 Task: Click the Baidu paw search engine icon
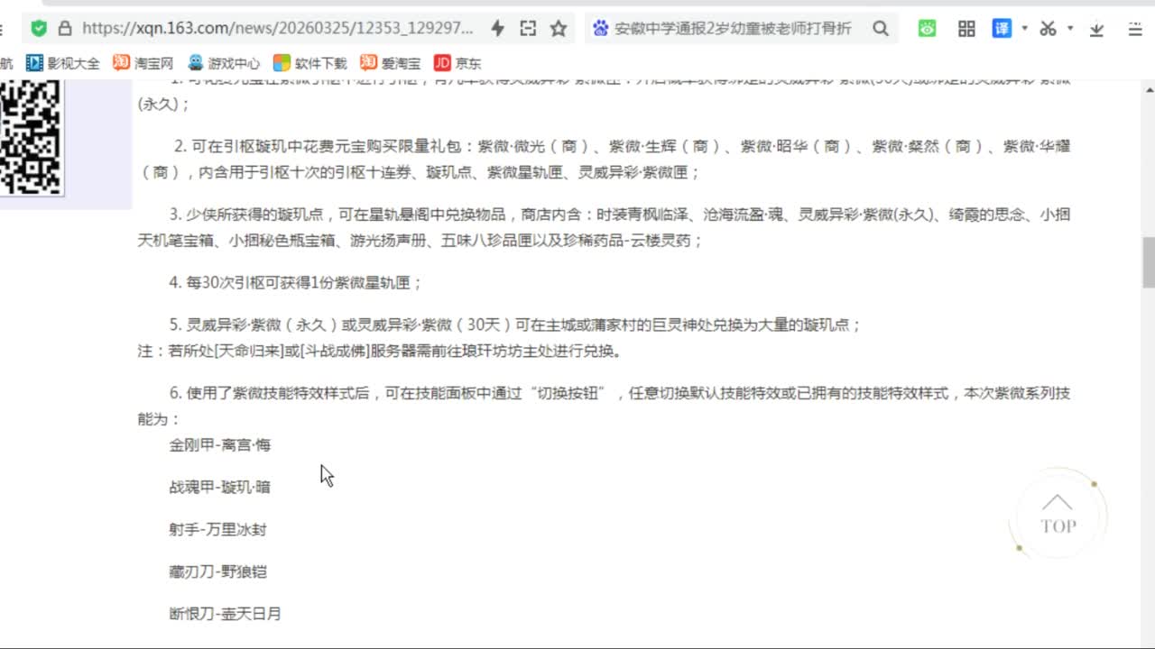[601, 29]
